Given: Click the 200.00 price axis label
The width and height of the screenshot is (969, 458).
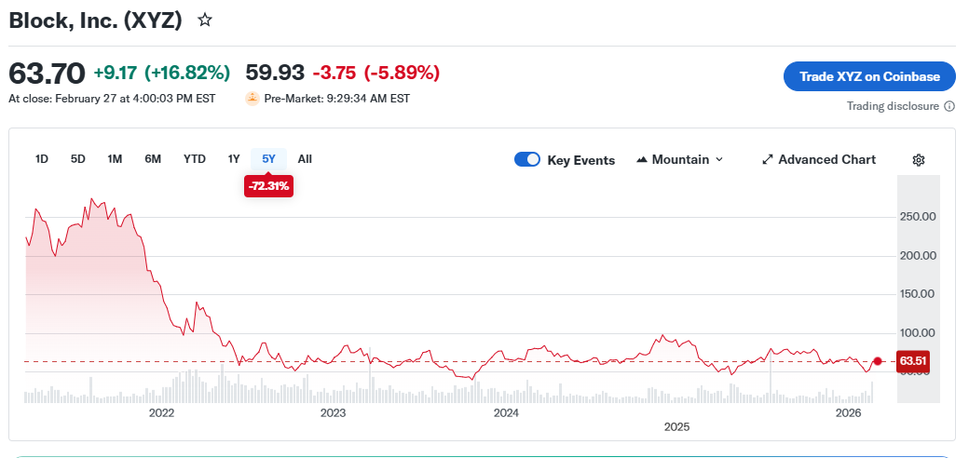Looking at the screenshot, I should tap(918, 256).
